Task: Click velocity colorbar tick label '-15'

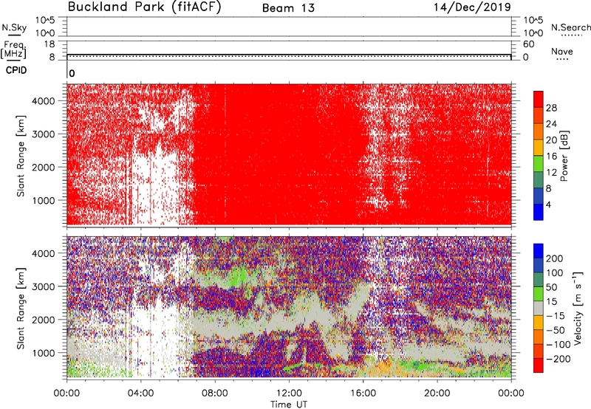Action: (x=555, y=316)
